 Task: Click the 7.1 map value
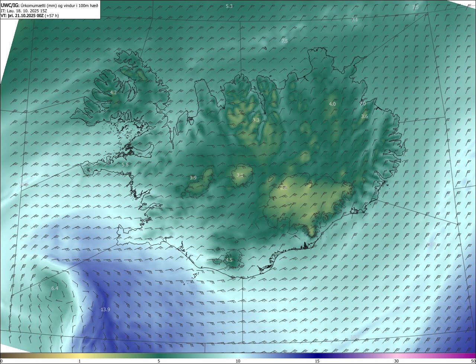(355, 20)
